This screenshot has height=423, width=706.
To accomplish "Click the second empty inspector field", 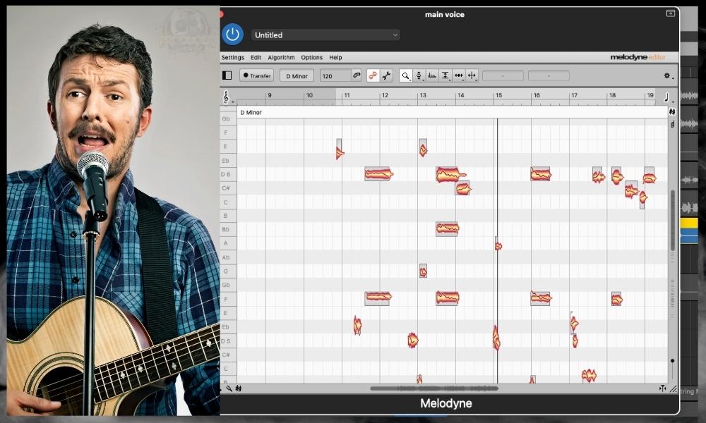I will (x=549, y=75).
